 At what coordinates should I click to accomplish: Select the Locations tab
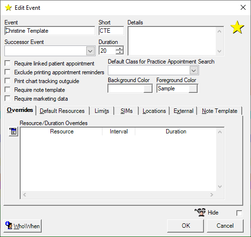pos(154,111)
